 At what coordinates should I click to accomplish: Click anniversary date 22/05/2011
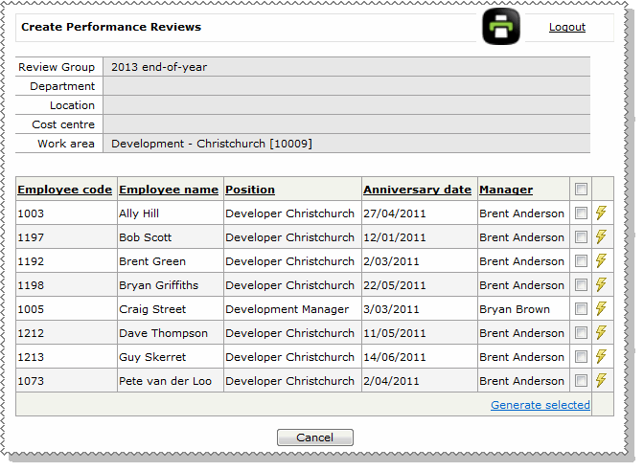tap(395, 285)
